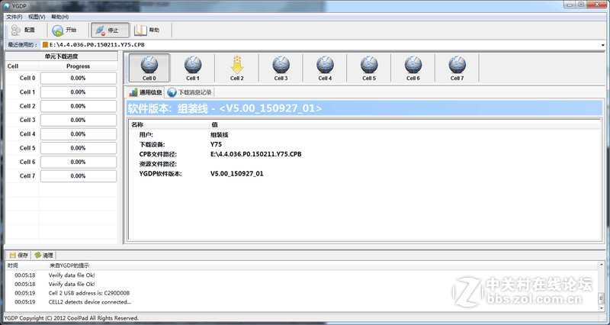This screenshot has width=610, height=325.
Task: Click the Cell 0 progress bar
Action: (x=79, y=78)
